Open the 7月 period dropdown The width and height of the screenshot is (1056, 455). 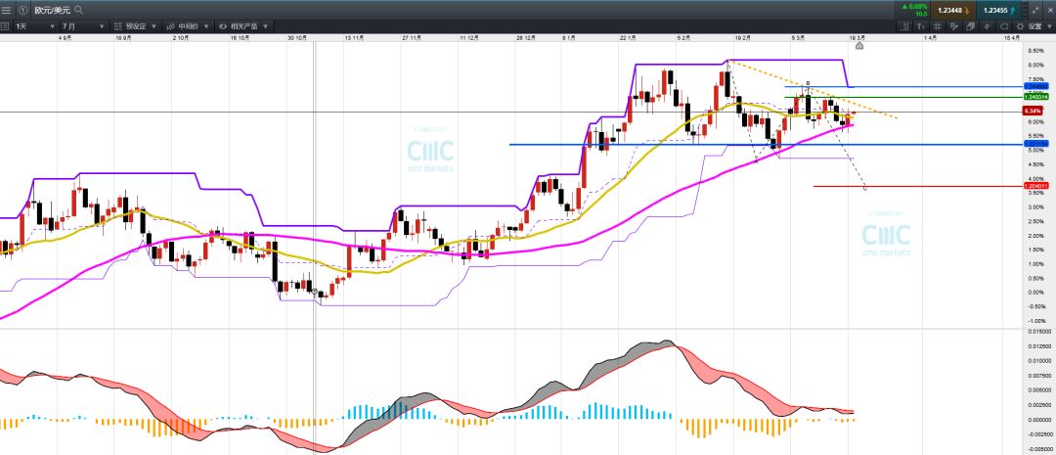pyautogui.click(x=83, y=26)
